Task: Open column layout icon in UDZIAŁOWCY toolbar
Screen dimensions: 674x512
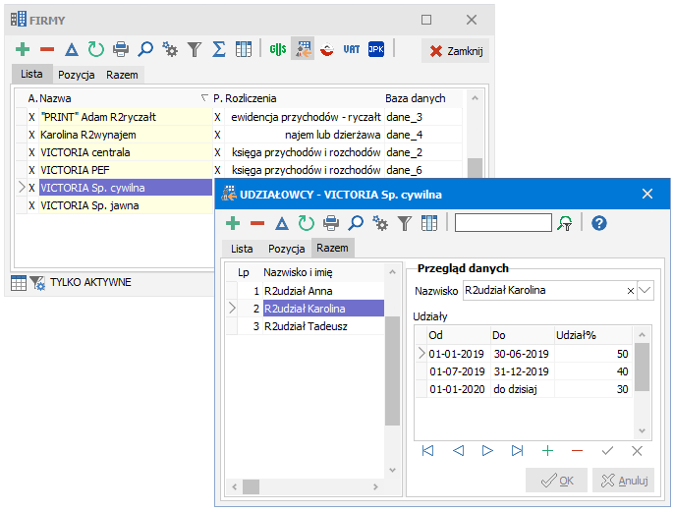Action: tap(429, 223)
